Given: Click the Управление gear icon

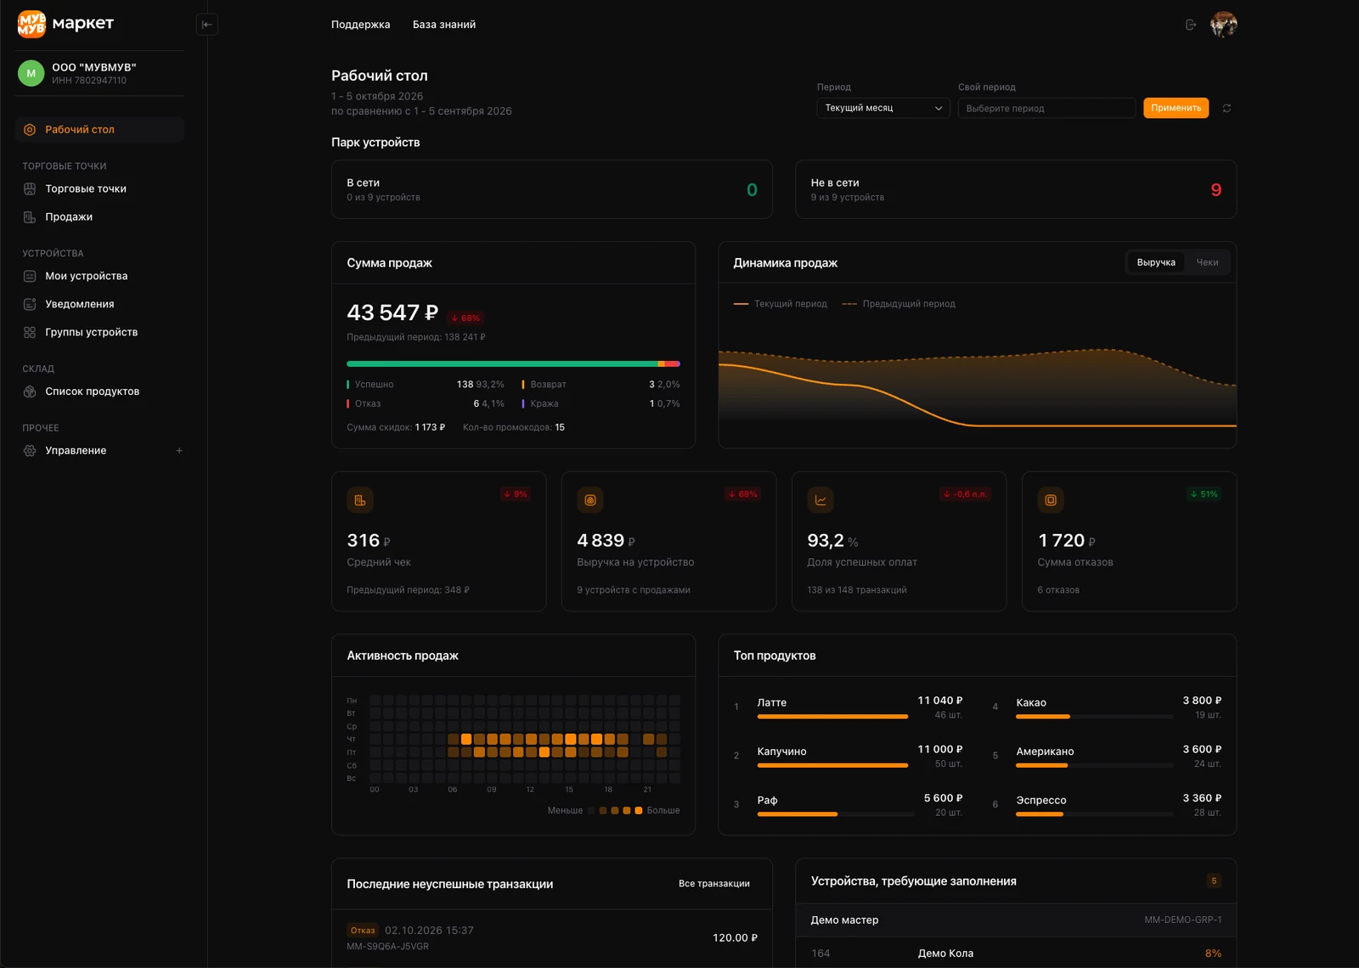Looking at the screenshot, I should 30,451.
